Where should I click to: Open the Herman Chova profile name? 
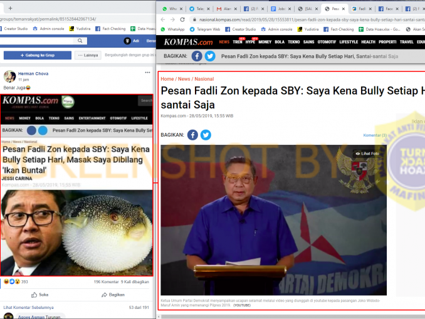point(33,74)
